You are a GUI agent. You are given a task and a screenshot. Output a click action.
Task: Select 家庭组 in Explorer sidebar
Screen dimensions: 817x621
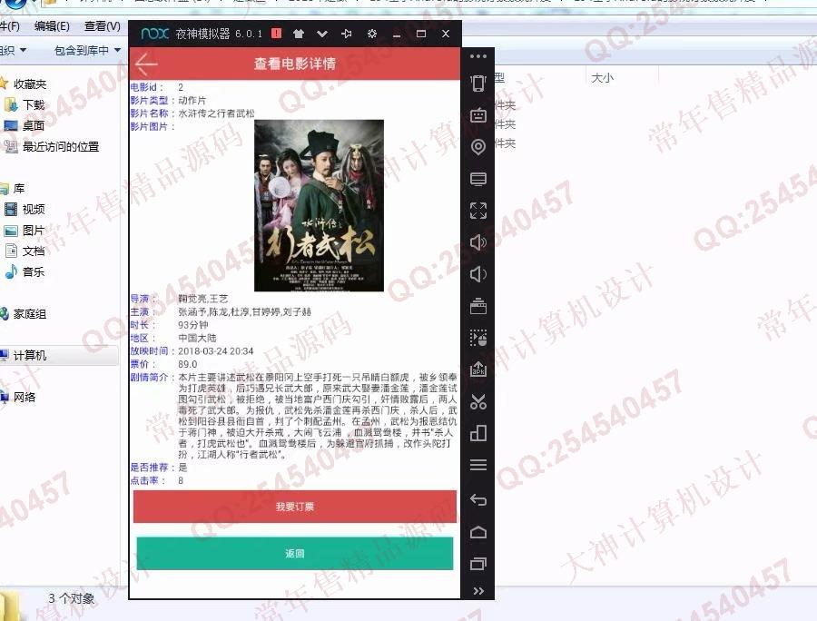30,313
